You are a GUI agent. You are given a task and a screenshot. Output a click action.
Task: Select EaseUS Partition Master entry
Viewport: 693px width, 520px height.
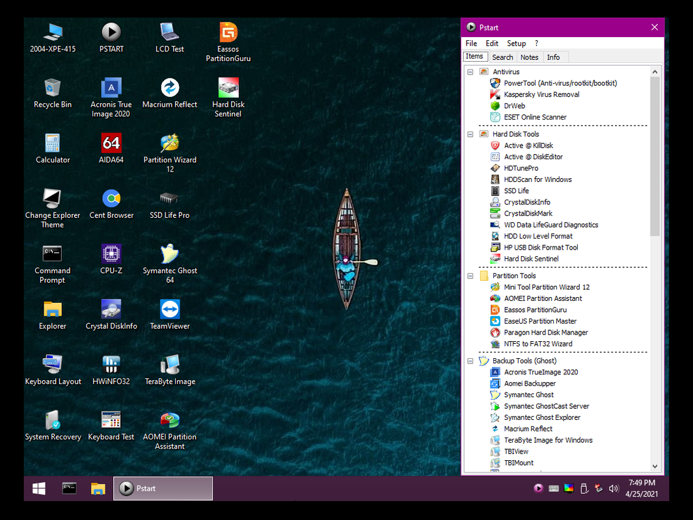pos(539,321)
